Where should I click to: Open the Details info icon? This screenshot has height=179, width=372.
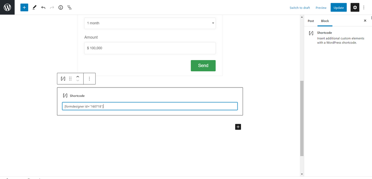60,7
